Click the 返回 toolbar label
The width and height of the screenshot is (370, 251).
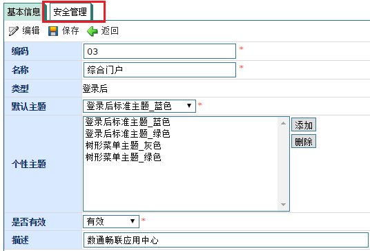tap(110, 30)
